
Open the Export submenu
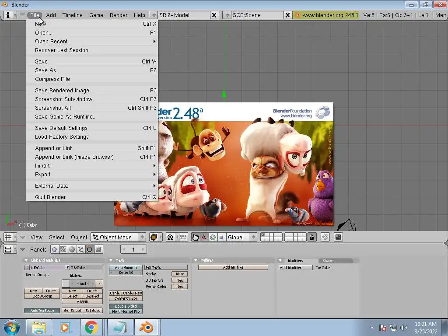tap(92, 174)
